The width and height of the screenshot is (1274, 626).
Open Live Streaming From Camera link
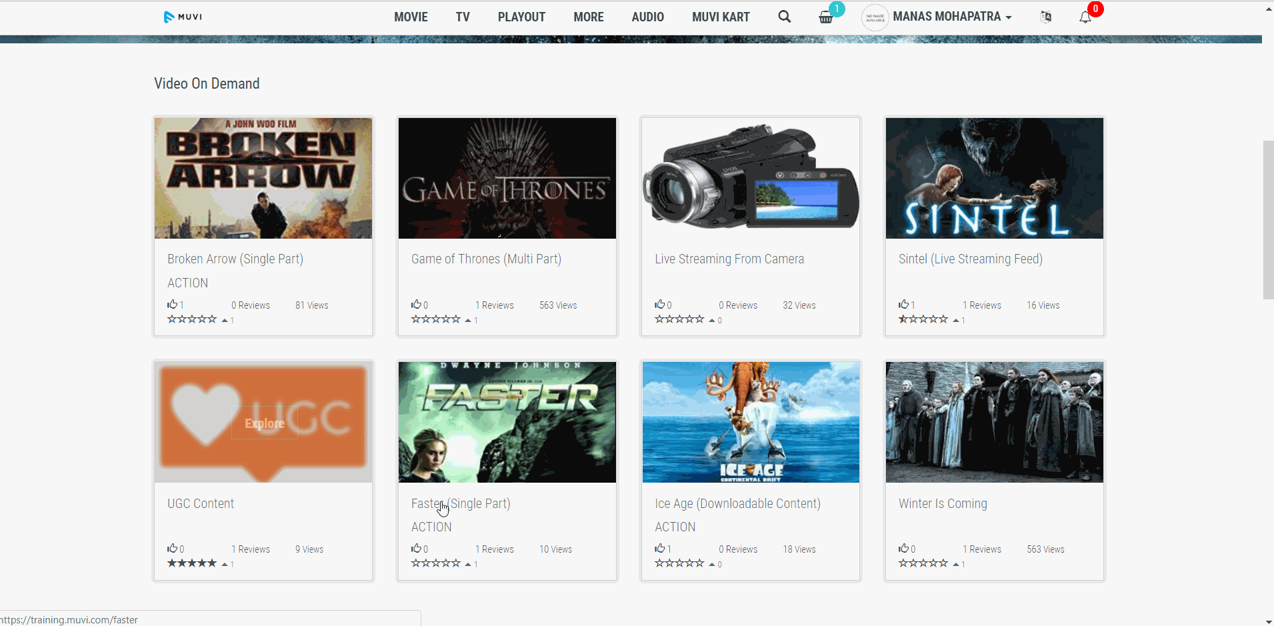(x=729, y=259)
